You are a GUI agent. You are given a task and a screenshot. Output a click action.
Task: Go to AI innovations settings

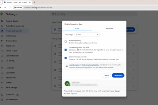[x=12, y=41]
